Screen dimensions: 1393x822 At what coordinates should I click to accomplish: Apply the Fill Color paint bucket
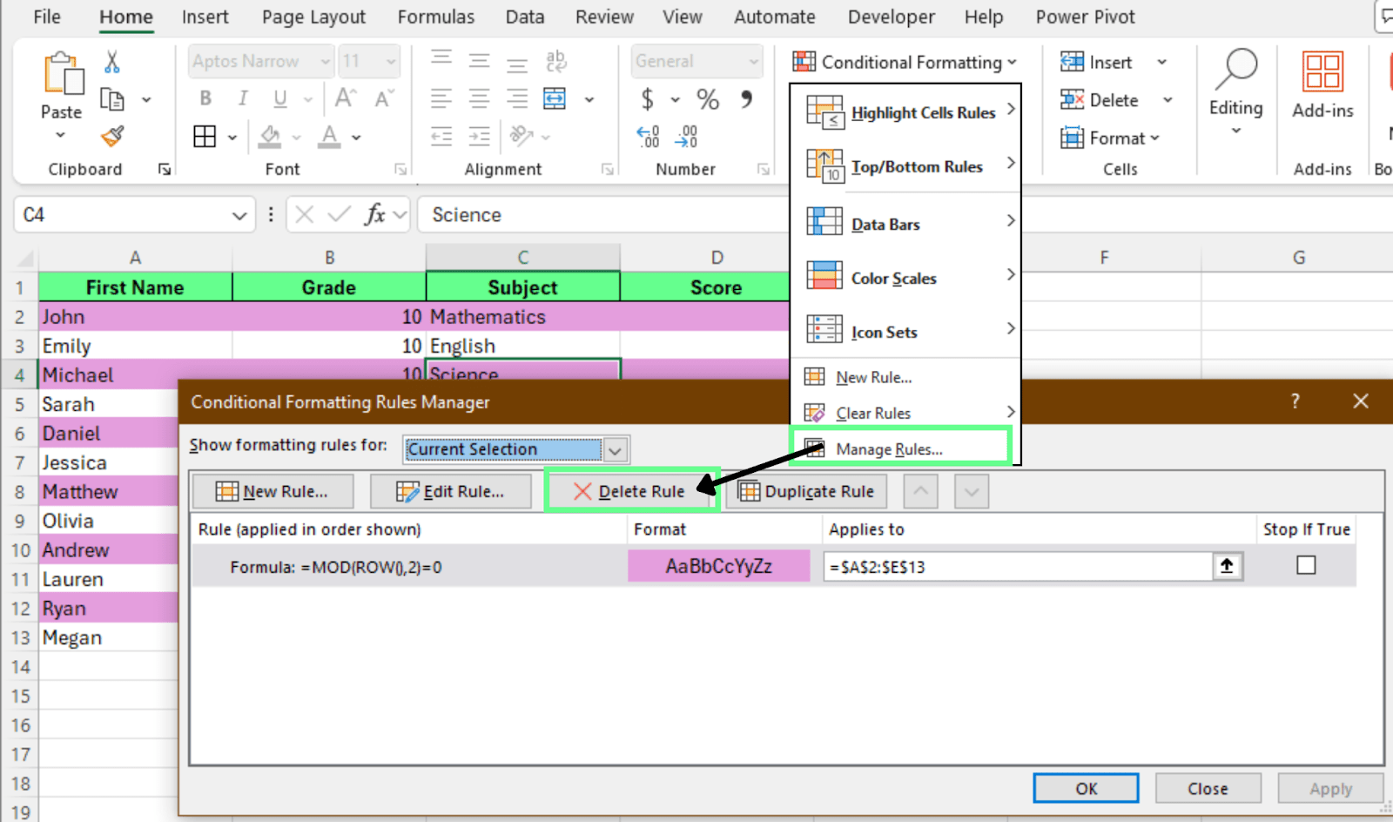(270, 137)
